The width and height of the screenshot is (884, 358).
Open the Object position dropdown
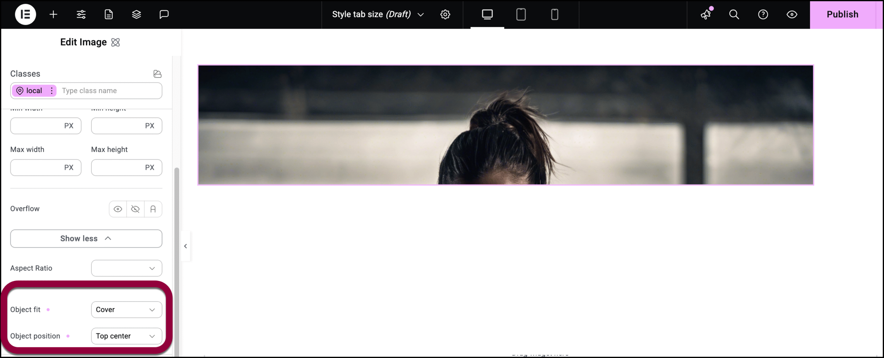click(x=126, y=336)
